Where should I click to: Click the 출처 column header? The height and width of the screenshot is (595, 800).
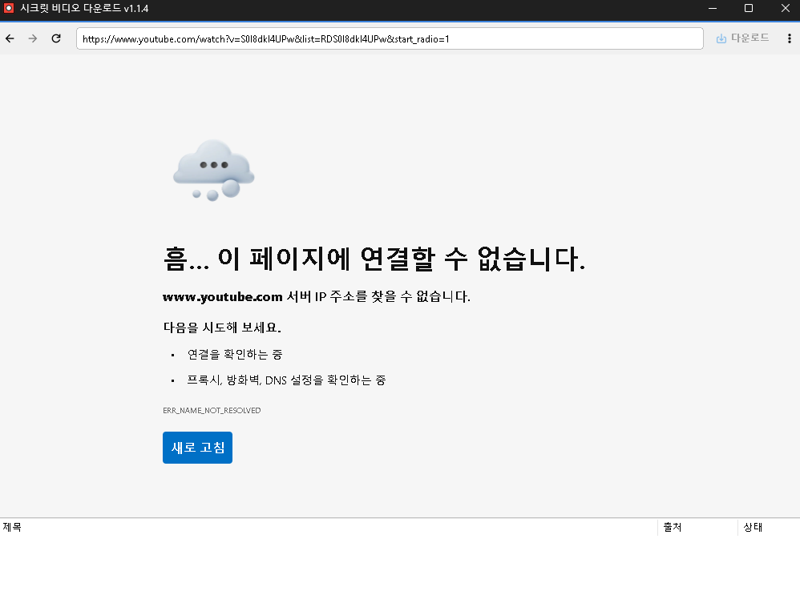point(673,527)
